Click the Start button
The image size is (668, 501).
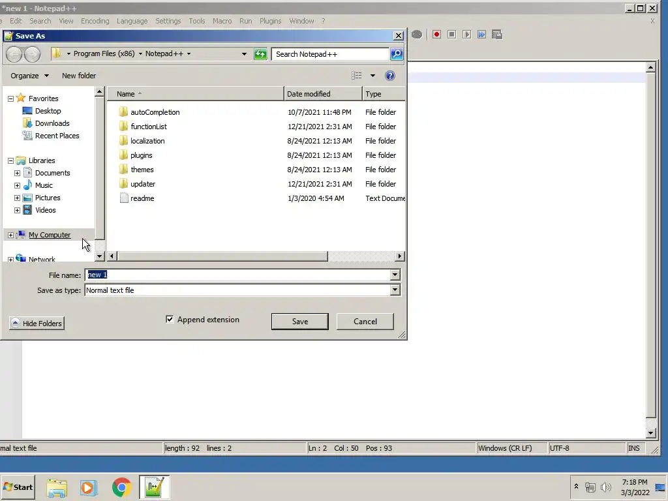[x=18, y=487]
